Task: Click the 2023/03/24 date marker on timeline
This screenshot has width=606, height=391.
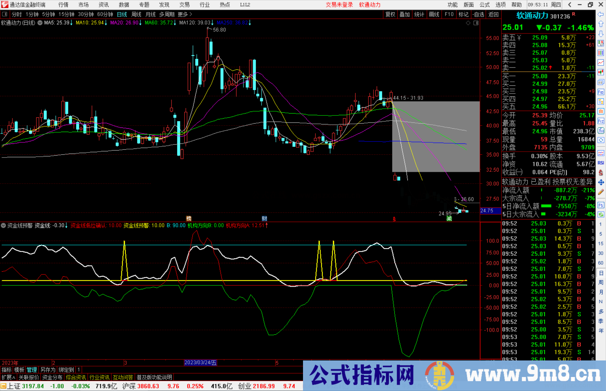Action: [x=200, y=362]
